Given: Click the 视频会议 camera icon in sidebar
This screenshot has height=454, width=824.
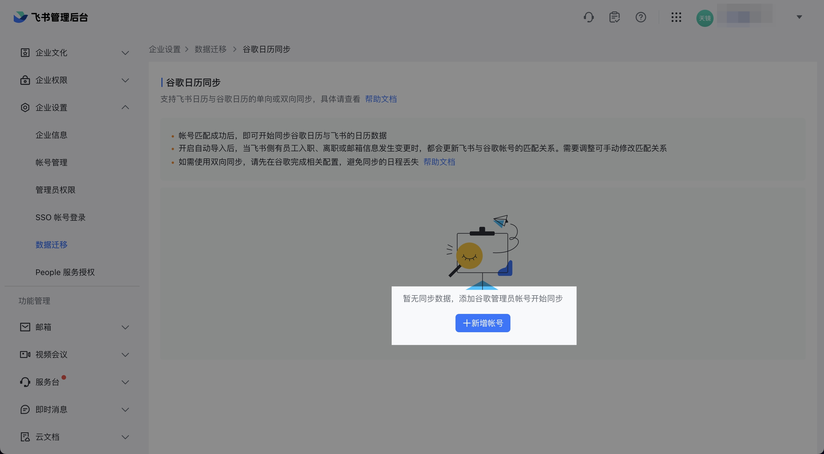Looking at the screenshot, I should [25, 355].
